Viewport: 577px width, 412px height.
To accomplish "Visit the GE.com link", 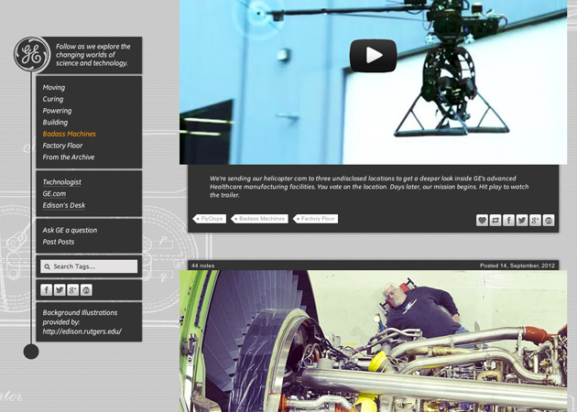I will point(54,194).
